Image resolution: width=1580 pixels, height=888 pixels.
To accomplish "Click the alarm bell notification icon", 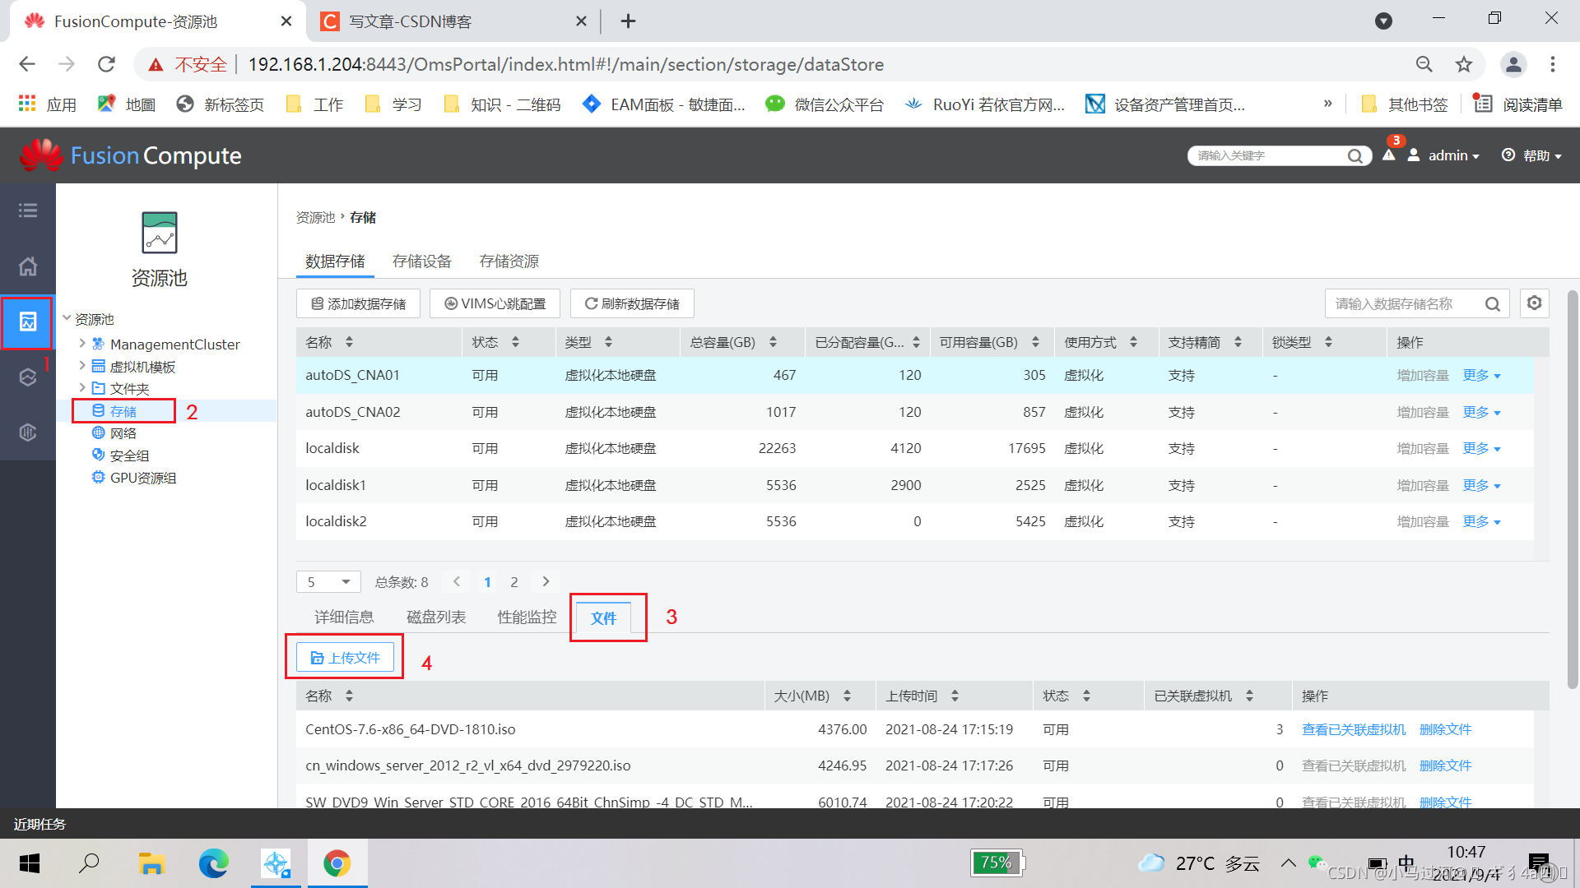I will pyautogui.click(x=1389, y=155).
